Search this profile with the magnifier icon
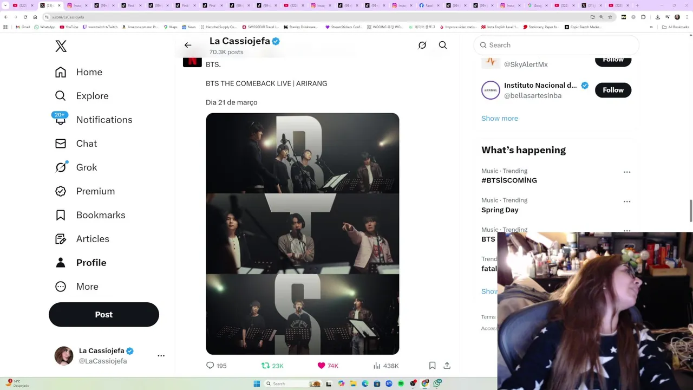The width and height of the screenshot is (693, 390). [443, 45]
